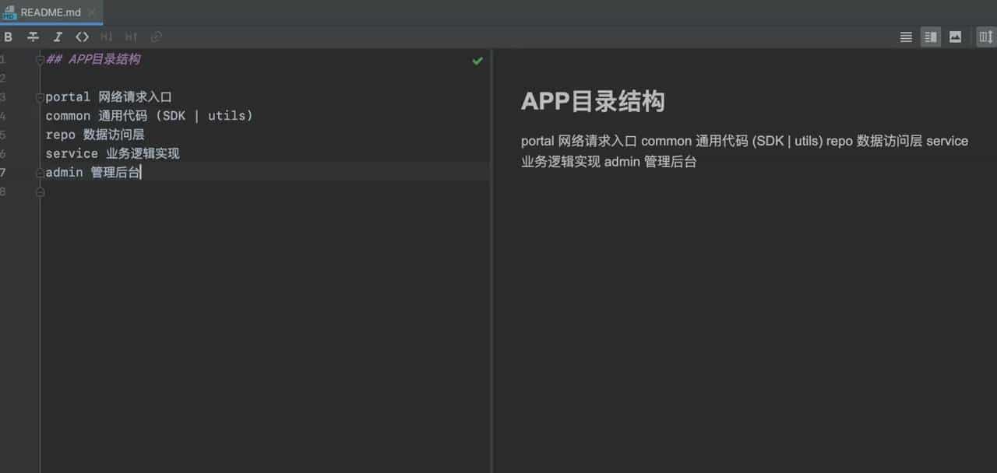Click the green inspections status checkmark
Viewport: 997px width, 473px height.
[x=477, y=61]
